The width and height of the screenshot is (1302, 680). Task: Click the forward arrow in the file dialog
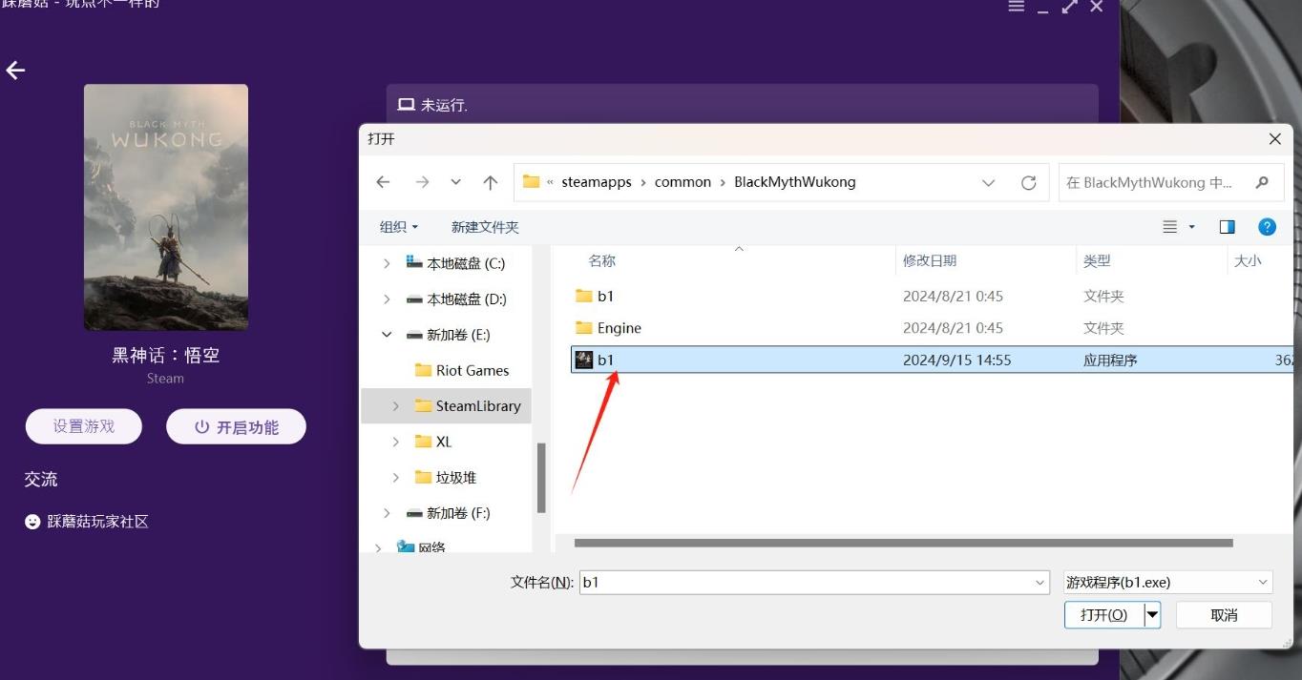point(422,182)
